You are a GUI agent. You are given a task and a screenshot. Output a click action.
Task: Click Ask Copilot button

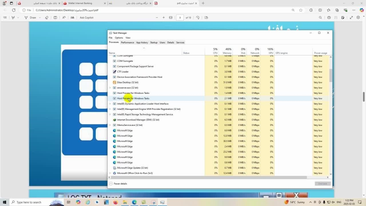pyautogui.click(x=86, y=18)
